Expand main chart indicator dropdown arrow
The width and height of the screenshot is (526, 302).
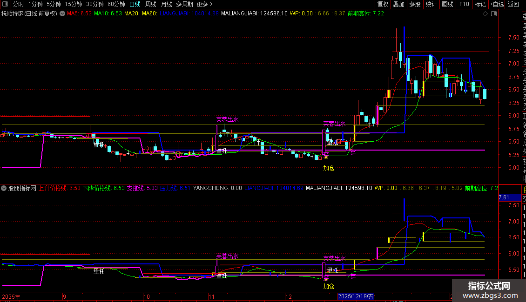[61, 13]
